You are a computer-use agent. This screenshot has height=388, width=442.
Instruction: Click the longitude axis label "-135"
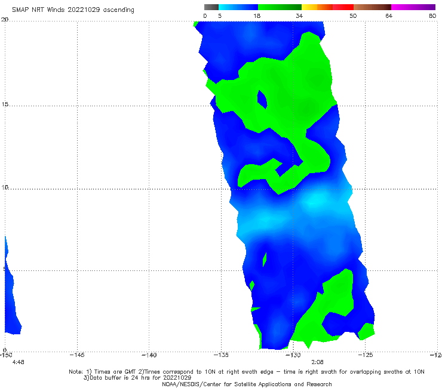(x=221, y=355)
